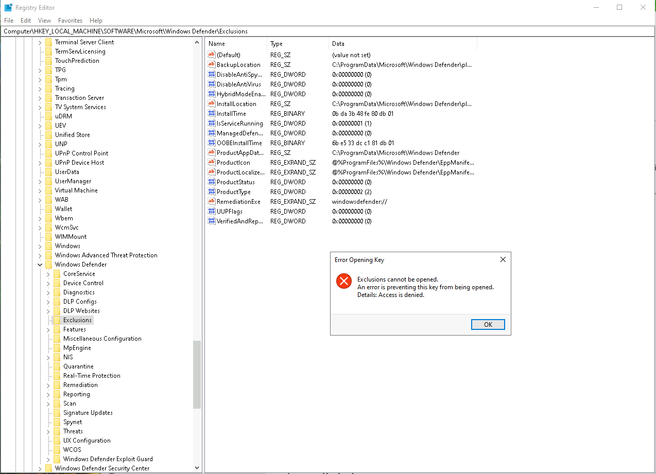Click the Real-Time Protection folder icon

click(x=57, y=376)
